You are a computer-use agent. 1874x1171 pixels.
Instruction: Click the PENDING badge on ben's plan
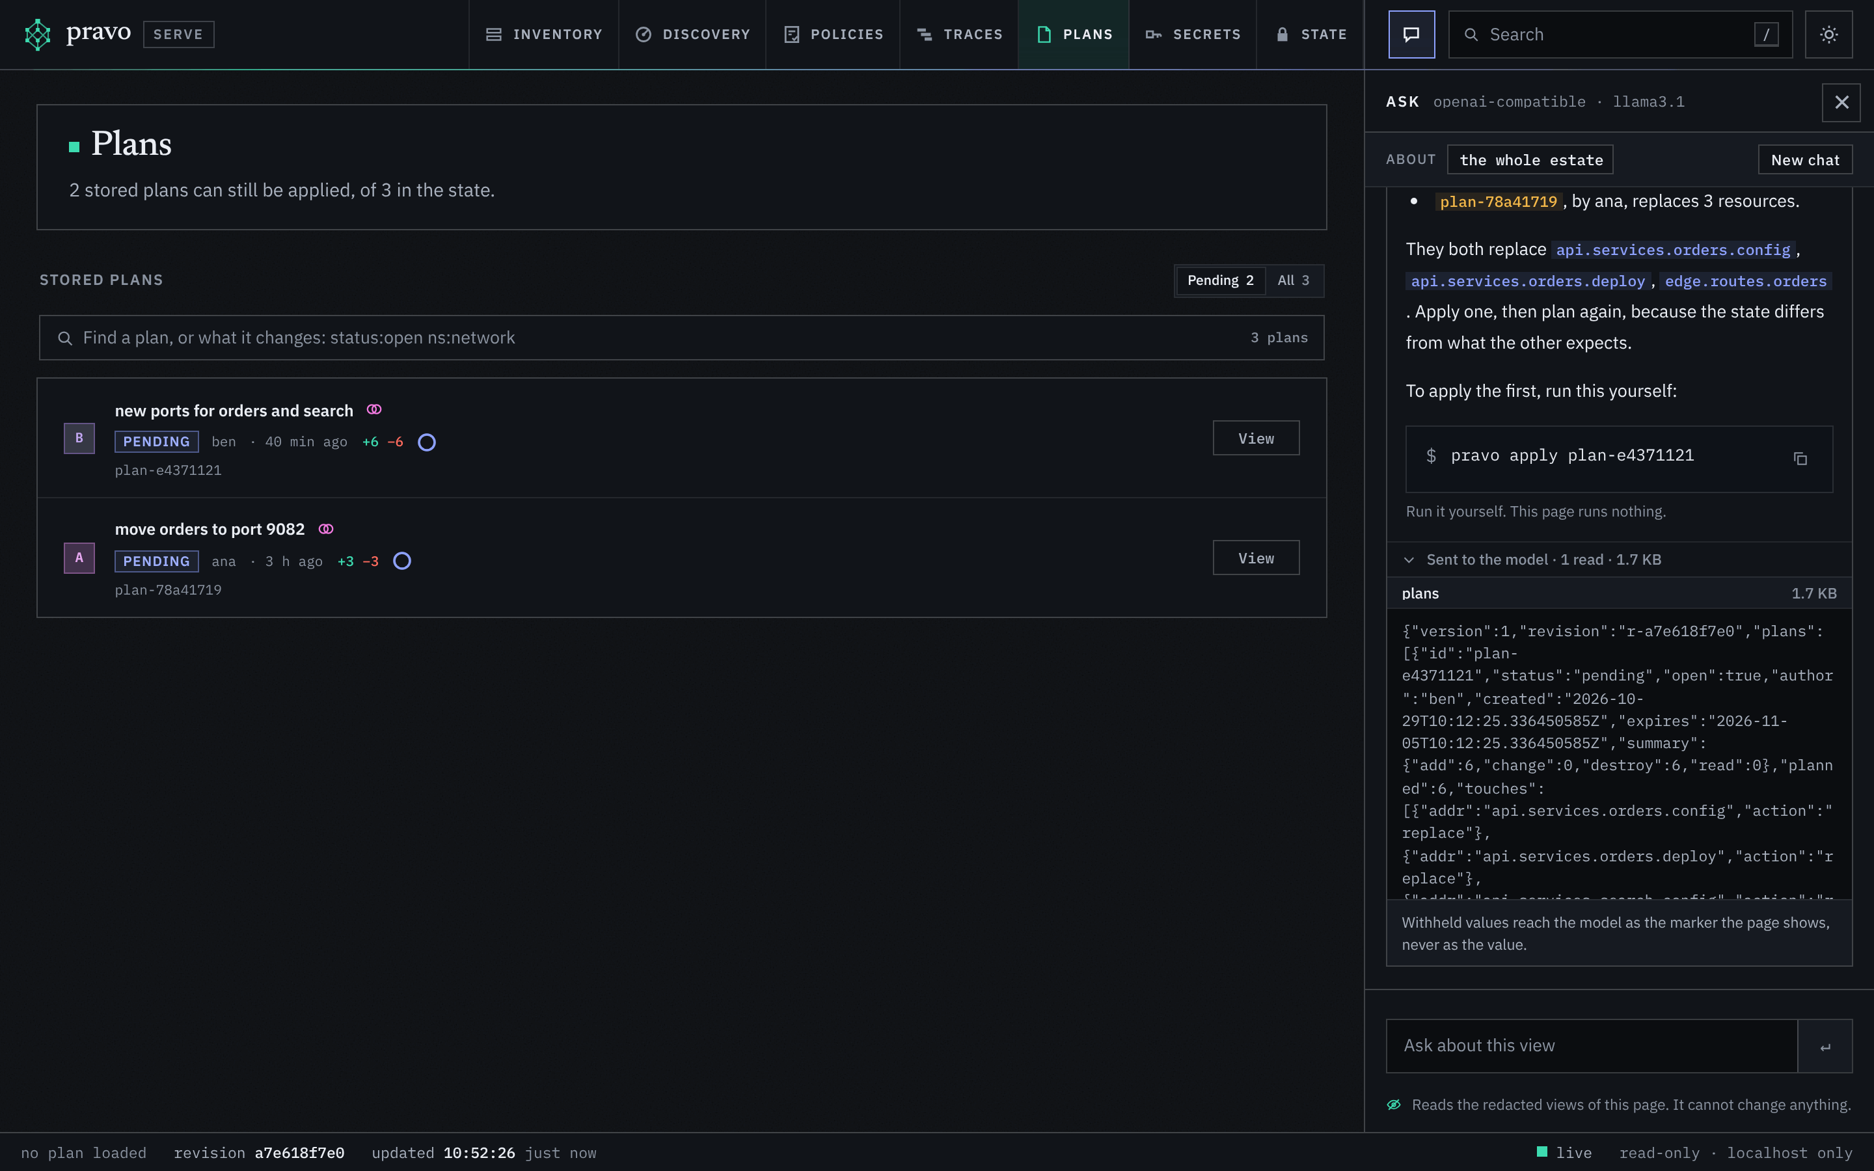(156, 442)
